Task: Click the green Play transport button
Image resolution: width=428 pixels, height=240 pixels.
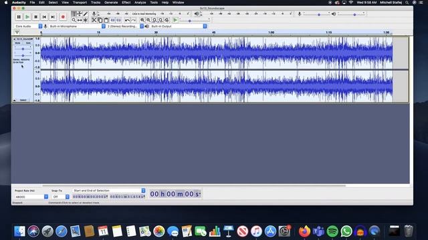Action: 27,17
